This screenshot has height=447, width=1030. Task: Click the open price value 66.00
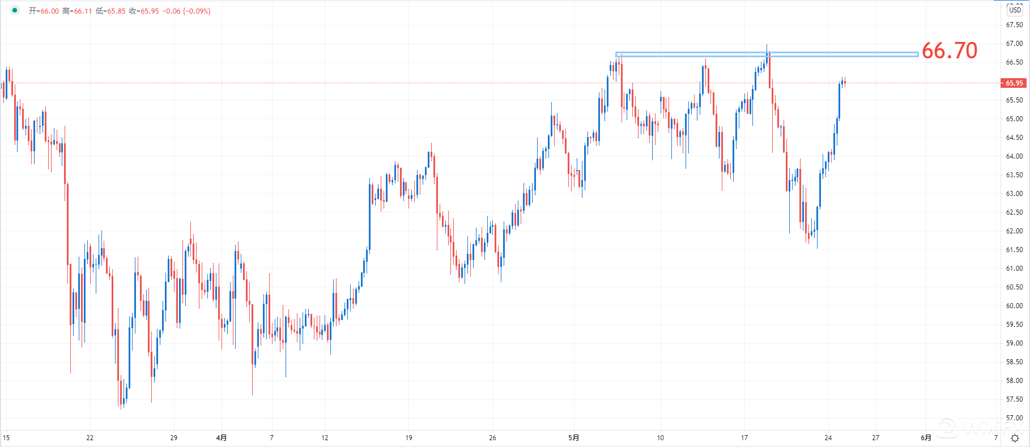(x=49, y=11)
